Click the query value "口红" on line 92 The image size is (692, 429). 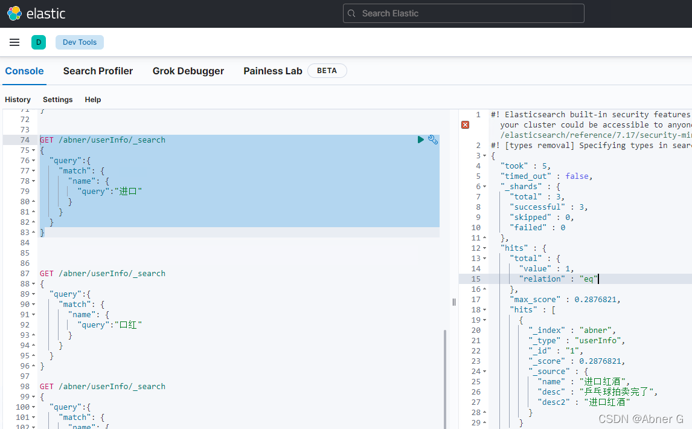point(129,324)
